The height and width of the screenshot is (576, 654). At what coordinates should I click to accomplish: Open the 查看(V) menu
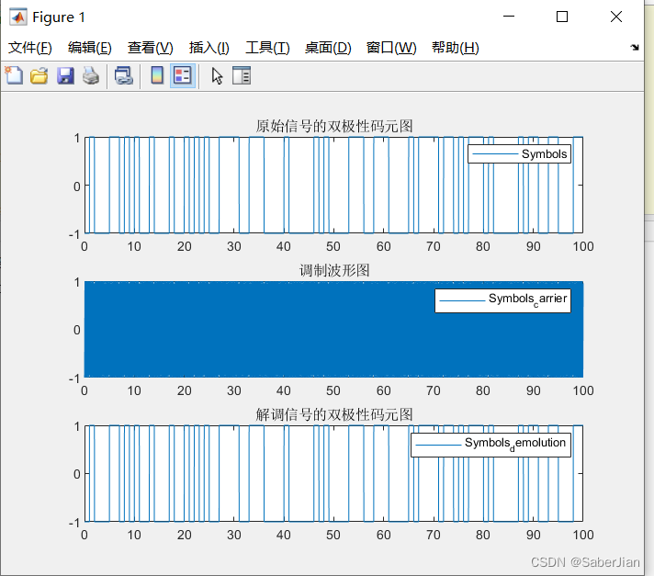[150, 48]
